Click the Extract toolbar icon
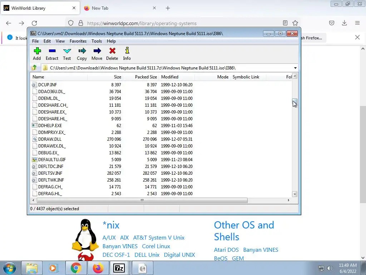 click(52, 54)
